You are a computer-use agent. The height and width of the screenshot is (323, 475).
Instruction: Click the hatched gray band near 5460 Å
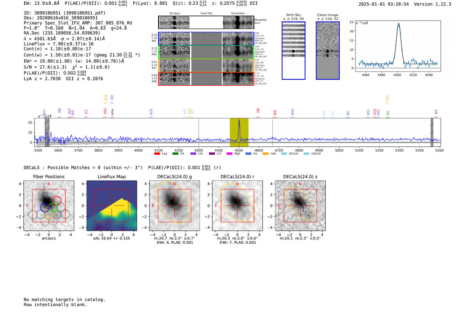click(432, 133)
